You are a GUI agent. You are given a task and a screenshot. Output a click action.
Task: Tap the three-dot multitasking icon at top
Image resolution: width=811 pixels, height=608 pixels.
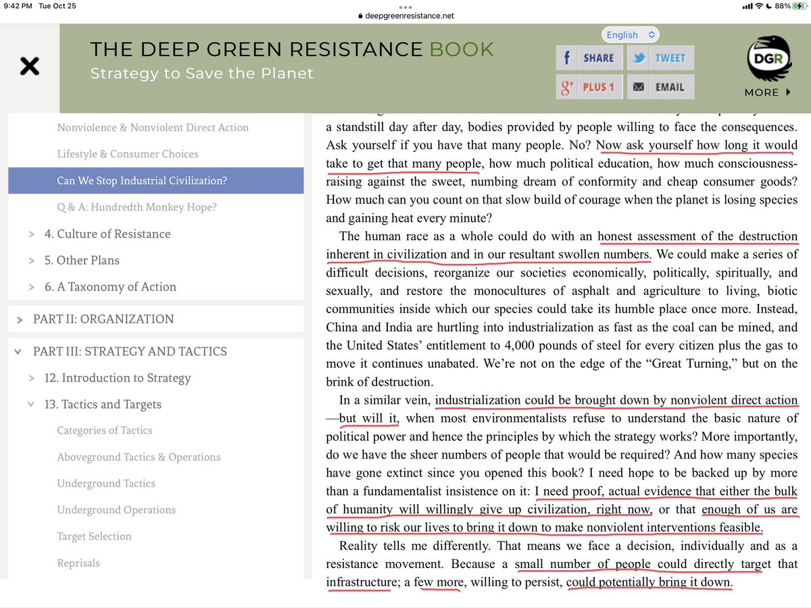click(405, 7)
